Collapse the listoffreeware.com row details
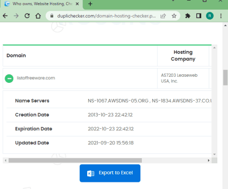 point(9,78)
